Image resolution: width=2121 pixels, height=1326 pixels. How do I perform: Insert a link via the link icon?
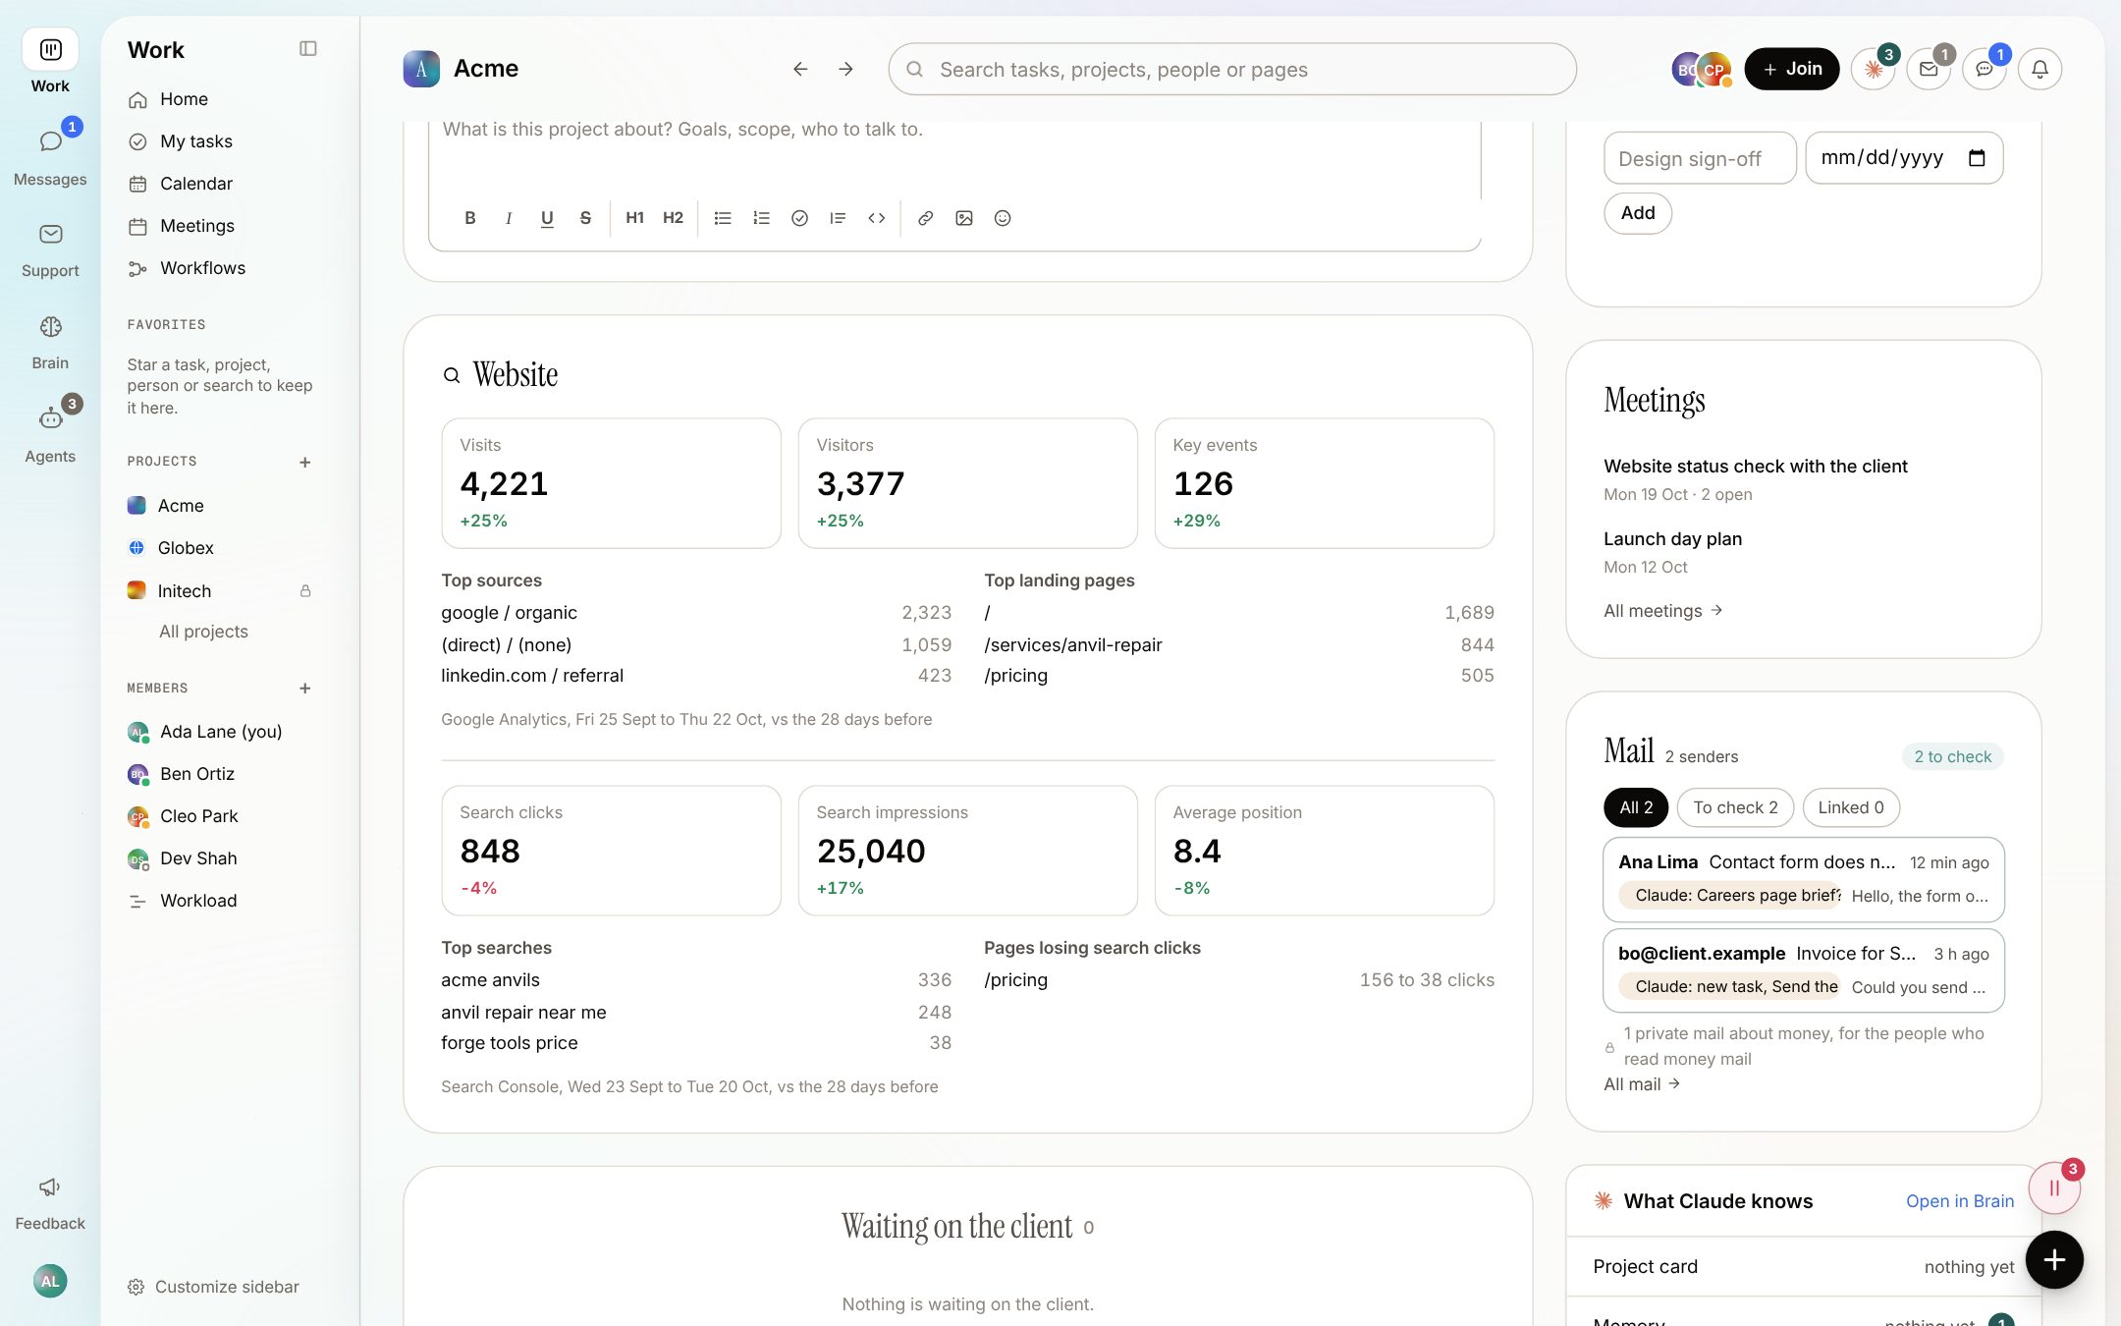(925, 218)
